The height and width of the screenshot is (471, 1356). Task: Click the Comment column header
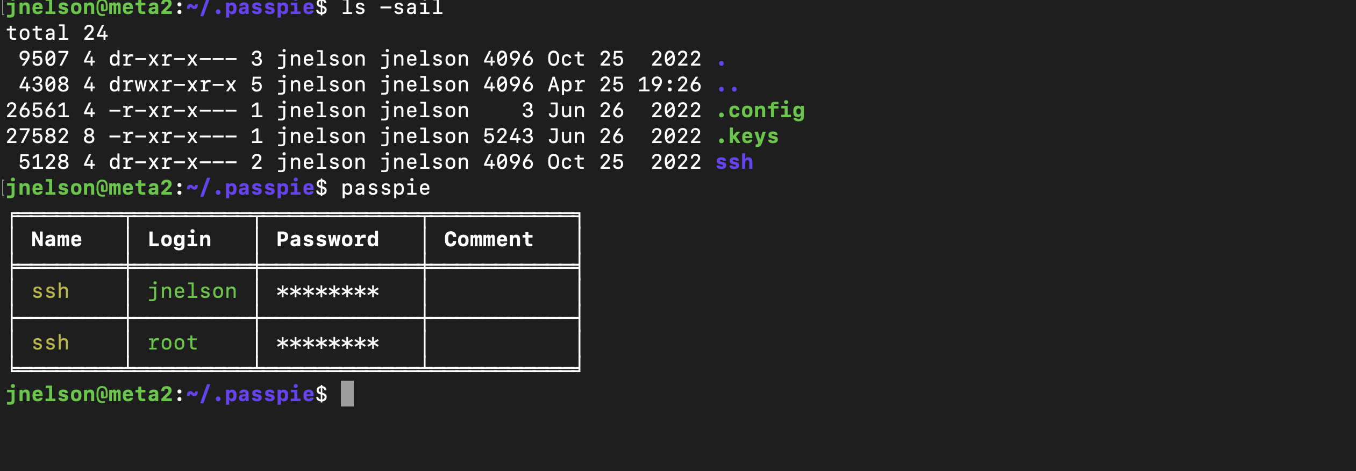click(x=488, y=239)
